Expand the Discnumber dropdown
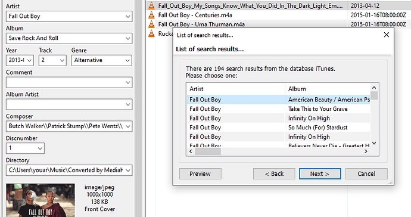Screen dimensions: 411x217 40,148
